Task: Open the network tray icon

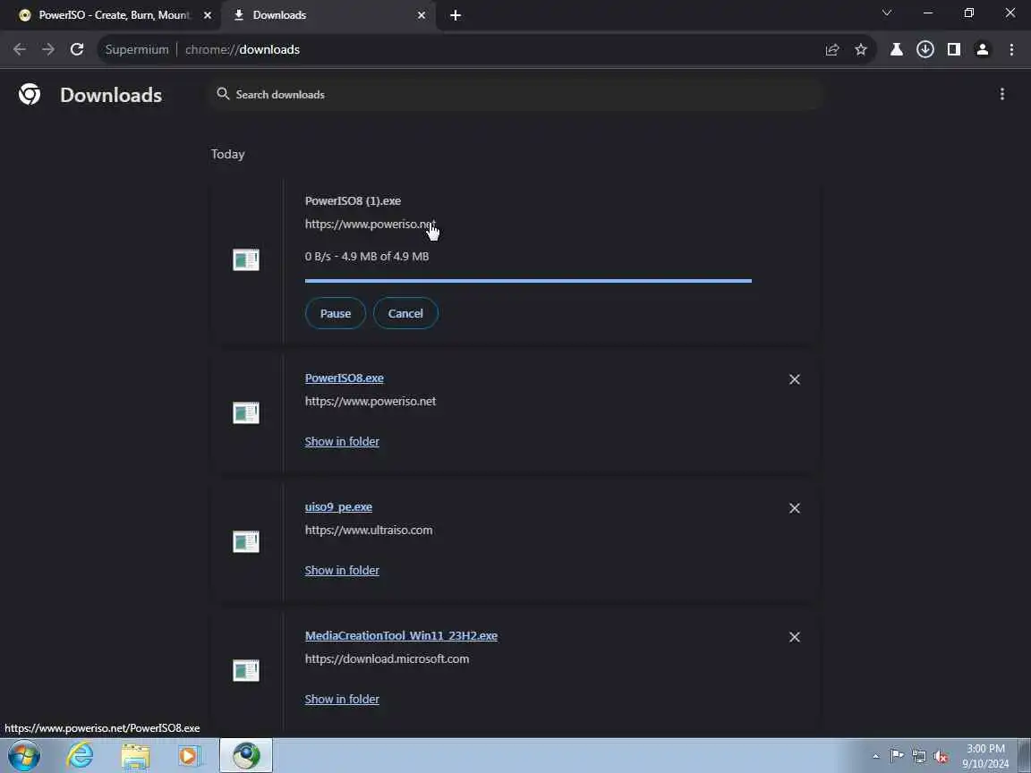Action: coord(918,756)
